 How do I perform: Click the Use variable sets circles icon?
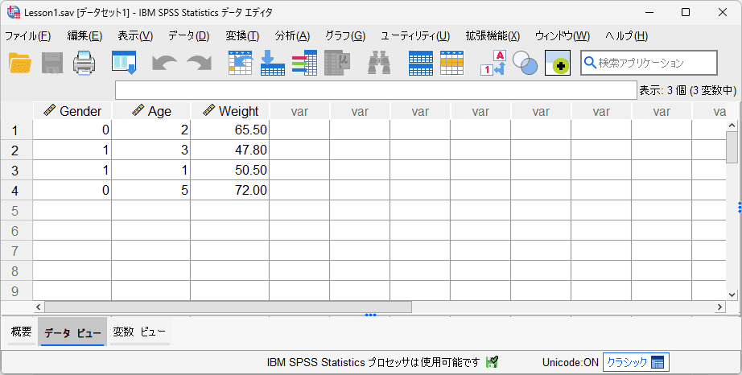[x=526, y=63]
